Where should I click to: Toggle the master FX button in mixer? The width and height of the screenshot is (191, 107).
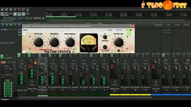pyautogui.click(x=2, y=56)
